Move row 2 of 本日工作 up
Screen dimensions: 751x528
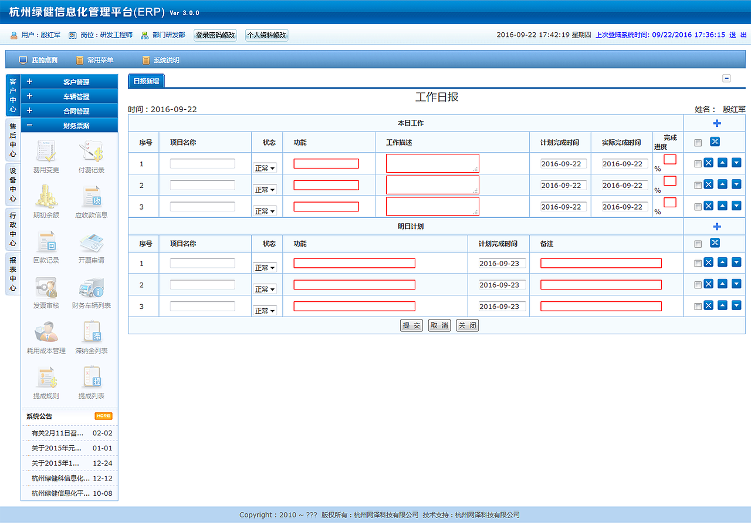coord(722,184)
